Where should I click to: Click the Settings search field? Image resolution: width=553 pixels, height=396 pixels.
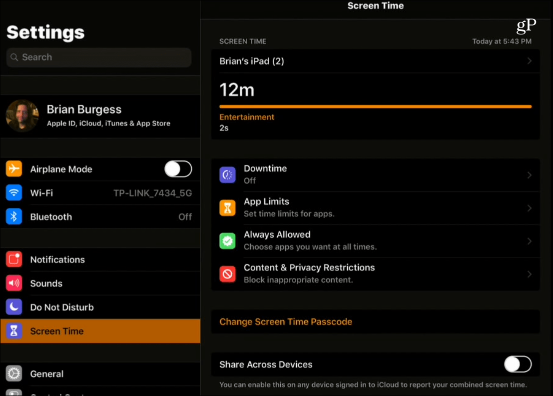(x=99, y=57)
